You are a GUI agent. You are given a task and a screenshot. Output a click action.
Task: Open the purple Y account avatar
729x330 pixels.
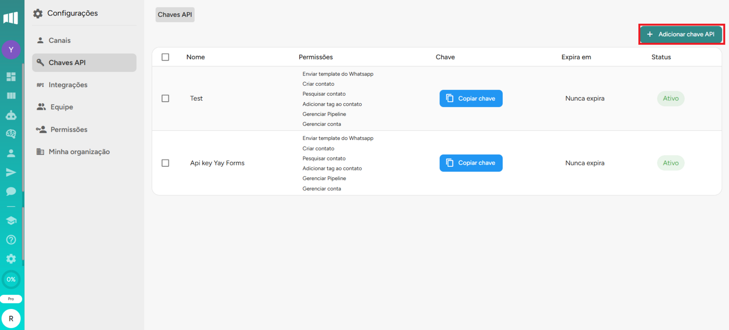pyautogui.click(x=11, y=50)
